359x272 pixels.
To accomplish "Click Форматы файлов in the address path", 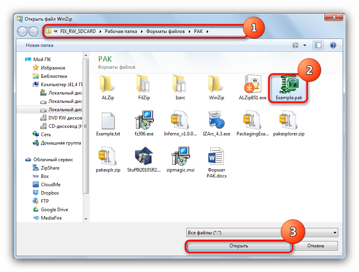I will click(x=165, y=31).
